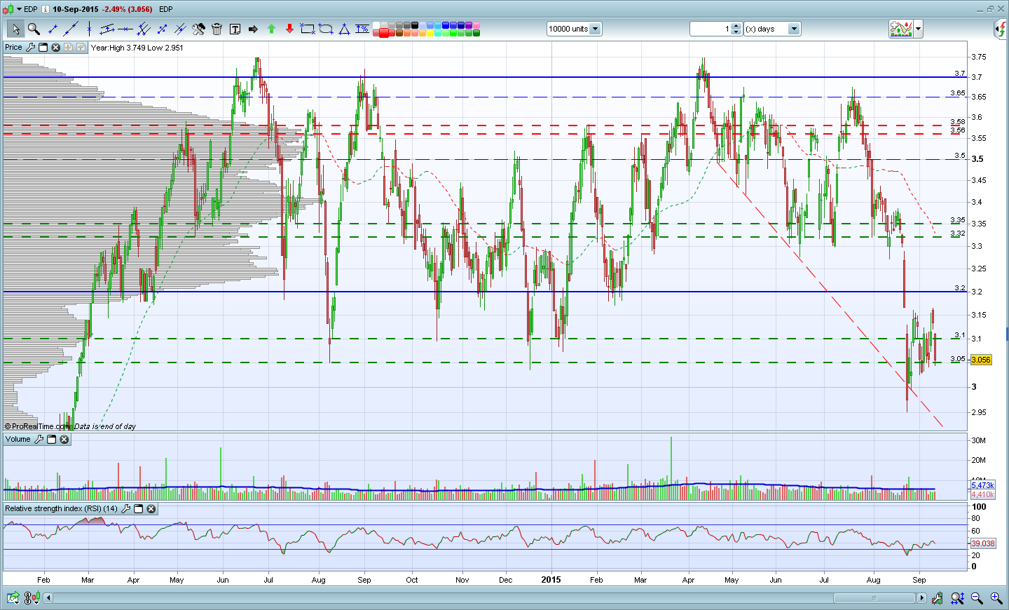Click the 10-Sep-2015 date in title bar

pos(76,9)
